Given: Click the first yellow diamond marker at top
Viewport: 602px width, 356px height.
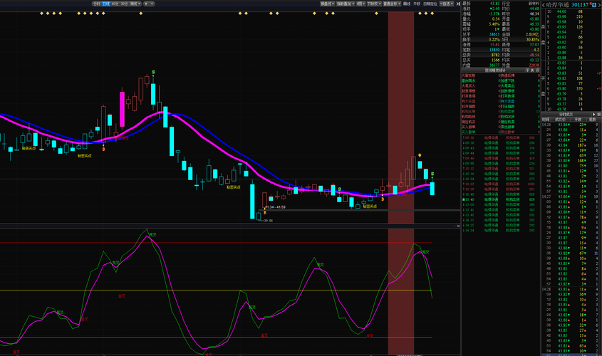Looking at the screenshot, I should point(41,14).
